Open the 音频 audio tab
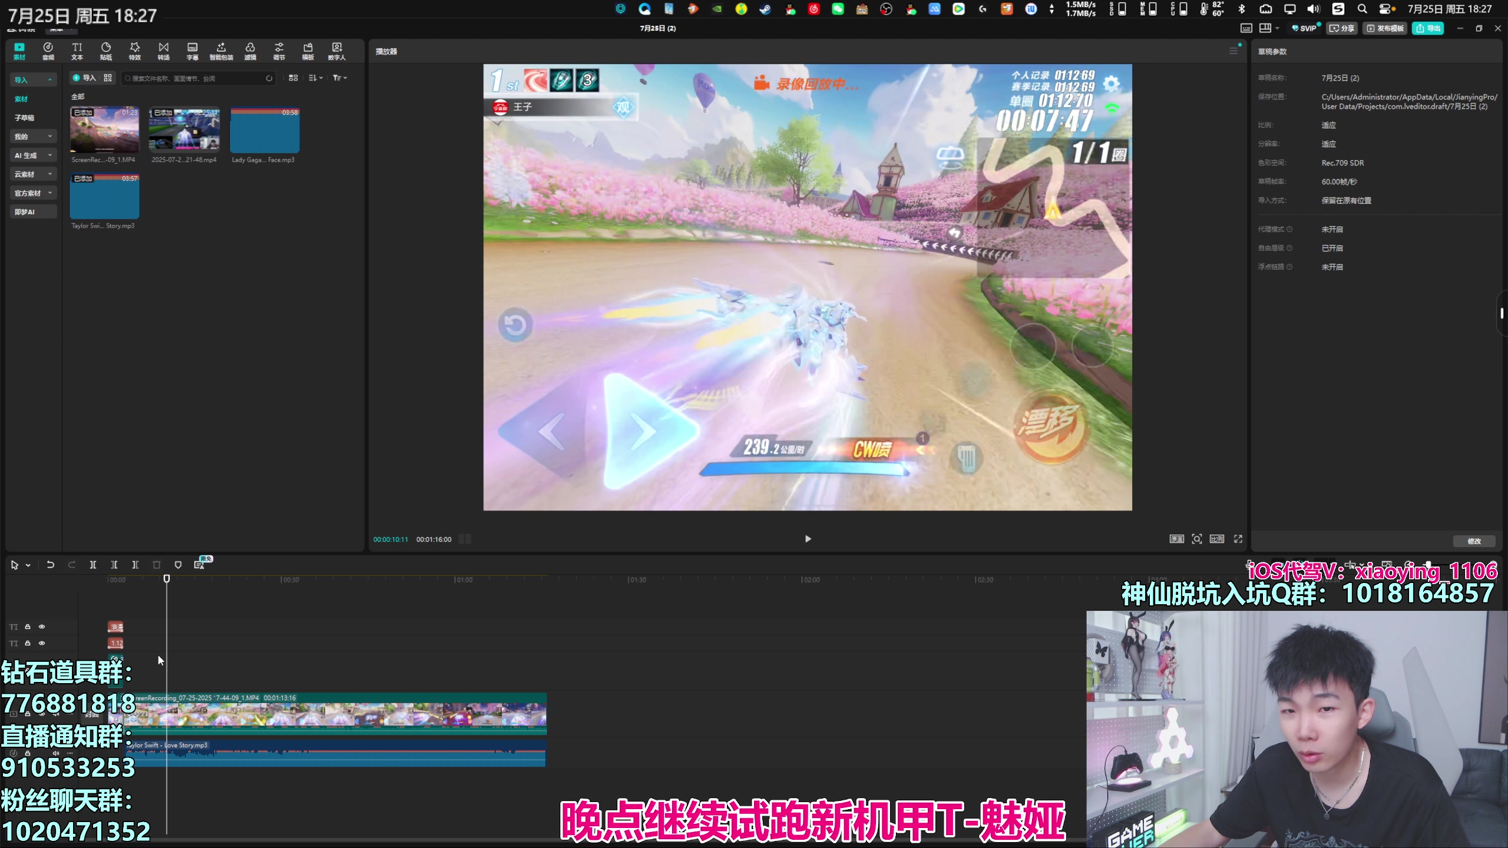The height and width of the screenshot is (848, 1508). click(x=48, y=51)
